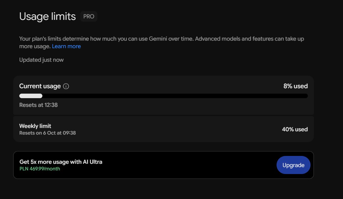
Task: Follow the Learn more link
Action: coord(66,46)
